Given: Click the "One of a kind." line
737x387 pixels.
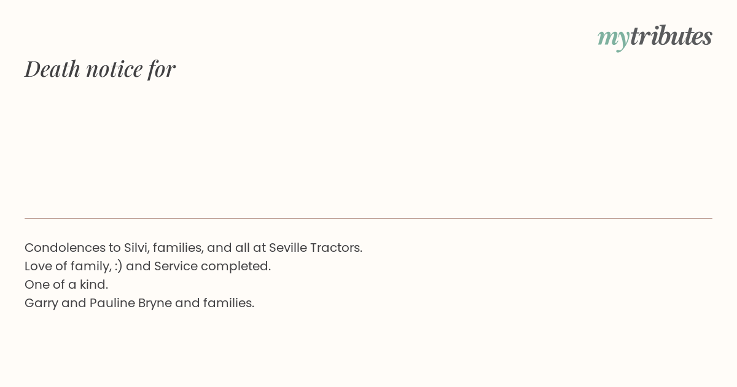Looking at the screenshot, I should click(x=66, y=284).
